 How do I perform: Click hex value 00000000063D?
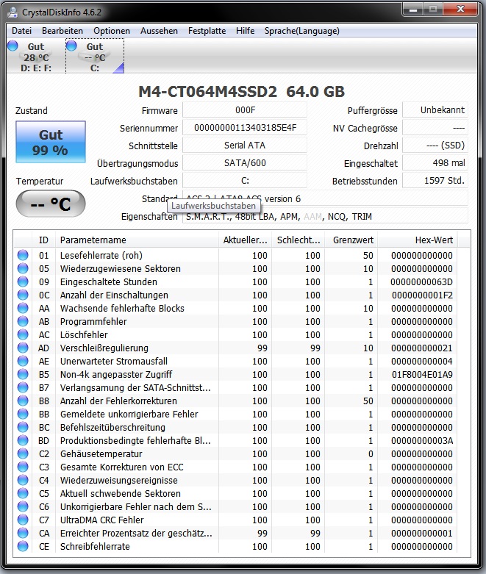421,282
